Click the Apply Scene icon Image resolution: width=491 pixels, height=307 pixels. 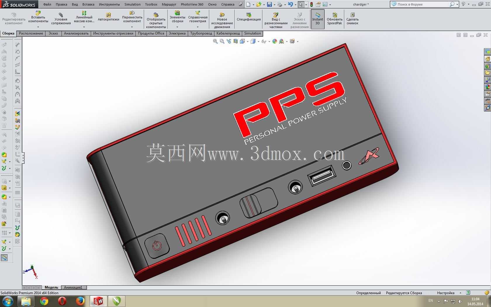point(281,42)
